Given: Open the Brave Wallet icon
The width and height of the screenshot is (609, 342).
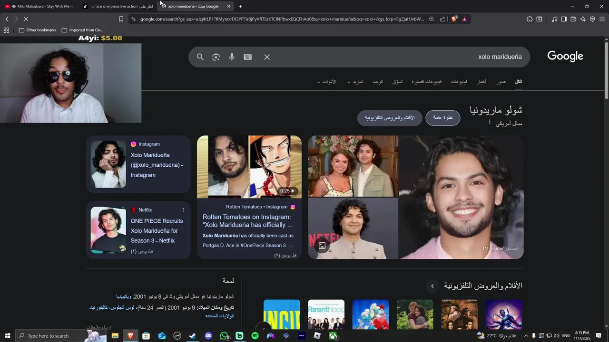Looking at the screenshot, I should (x=573, y=19).
